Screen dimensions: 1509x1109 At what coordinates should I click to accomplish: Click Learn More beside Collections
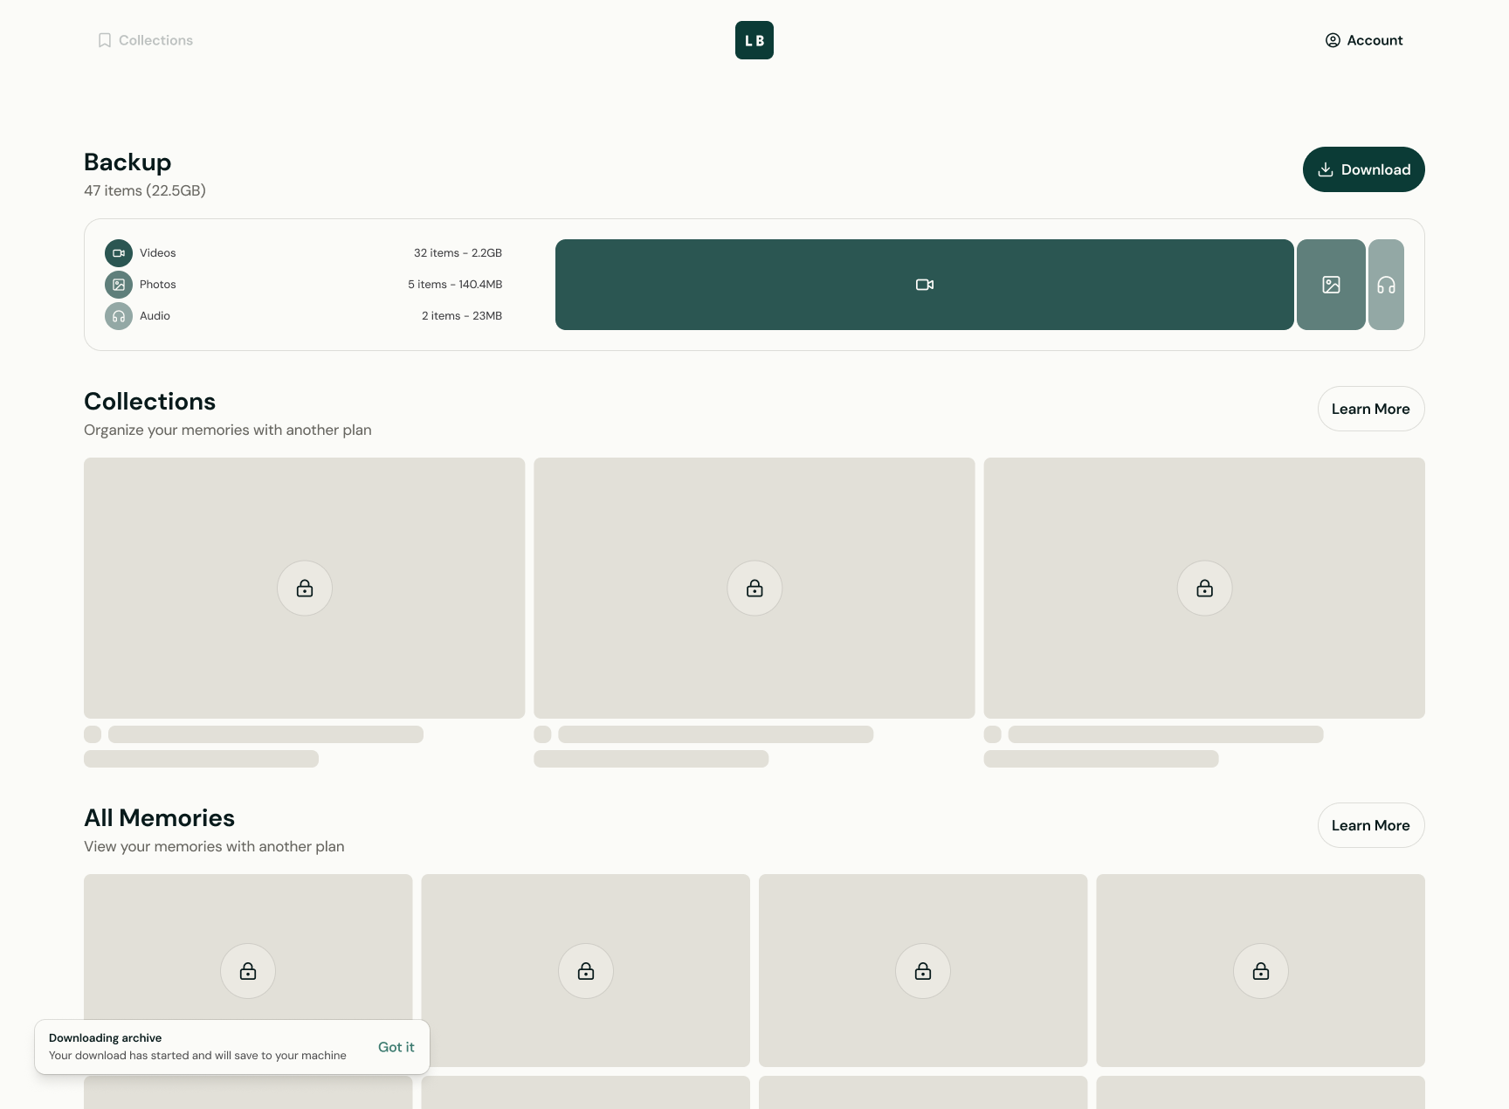1371,409
